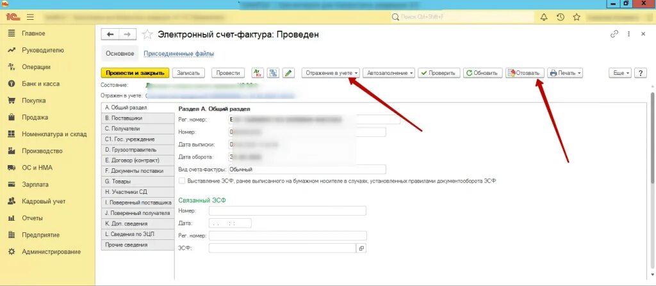This screenshot has height=286, width=656.
Task: Click the Связанный ЭСФ Номер field
Action: (x=288, y=211)
